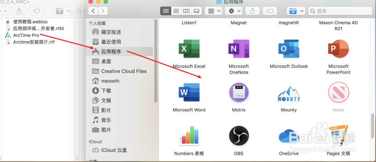Go back with the left chevron button
376x162 pixels.
93,11
